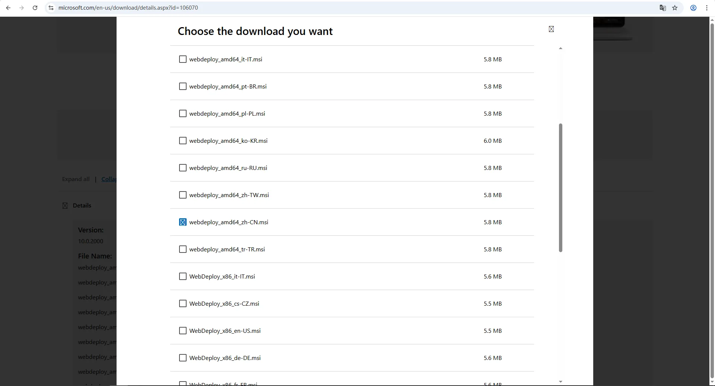Screen dimensions: 715x386
Task: Reload the page with refresh icon
Action: (x=35, y=8)
